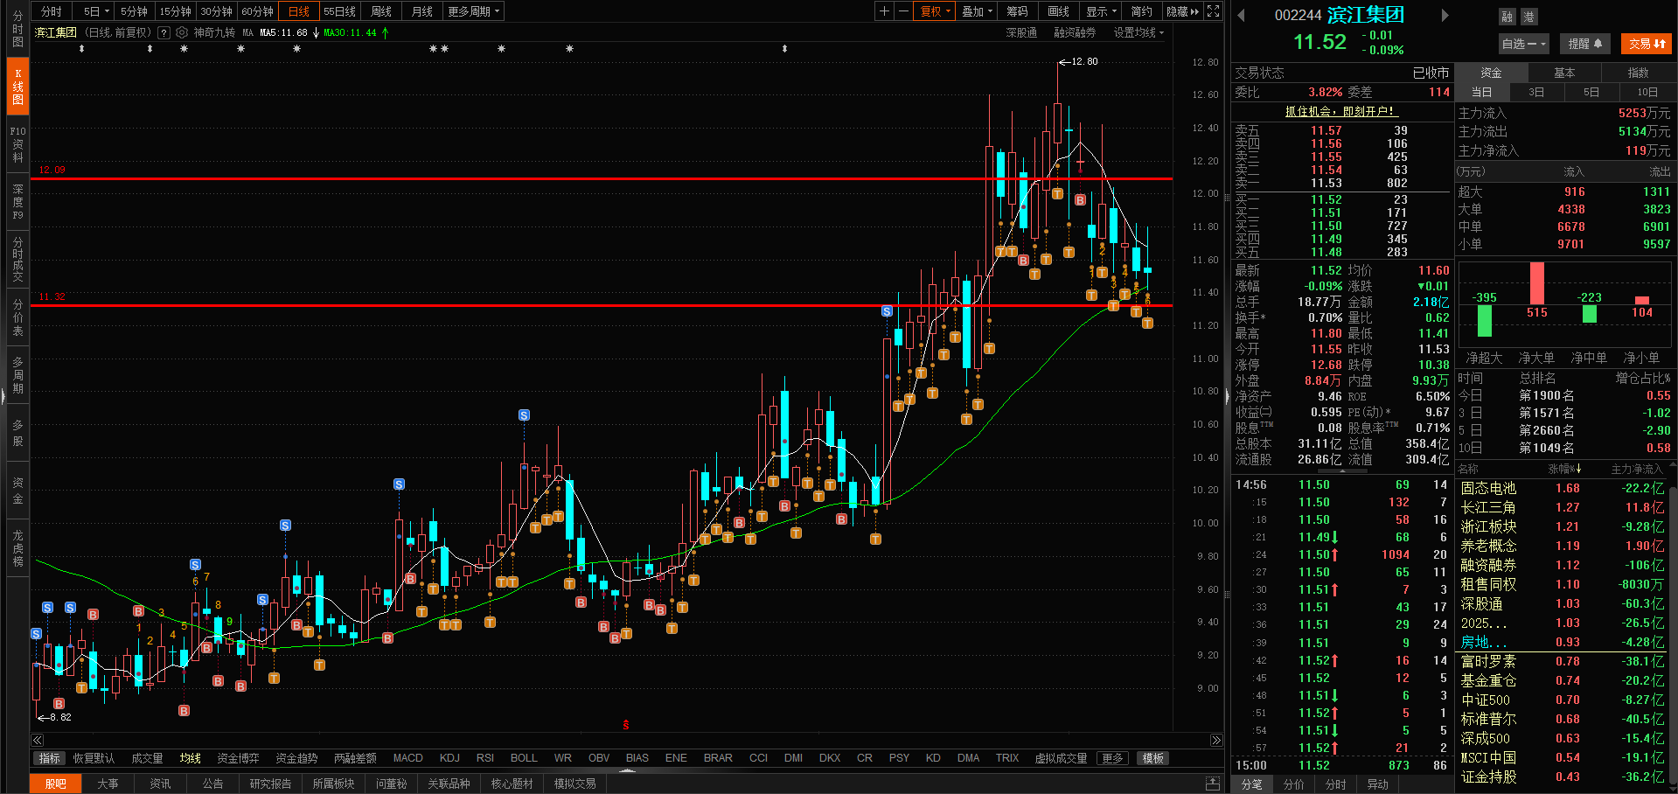The width and height of the screenshot is (1678, 794).
Task: Click the bottom panel pop-out icon
Action: (1212, 784)
